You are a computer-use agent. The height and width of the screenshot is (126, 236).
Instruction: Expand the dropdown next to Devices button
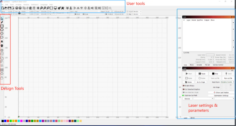203,99
